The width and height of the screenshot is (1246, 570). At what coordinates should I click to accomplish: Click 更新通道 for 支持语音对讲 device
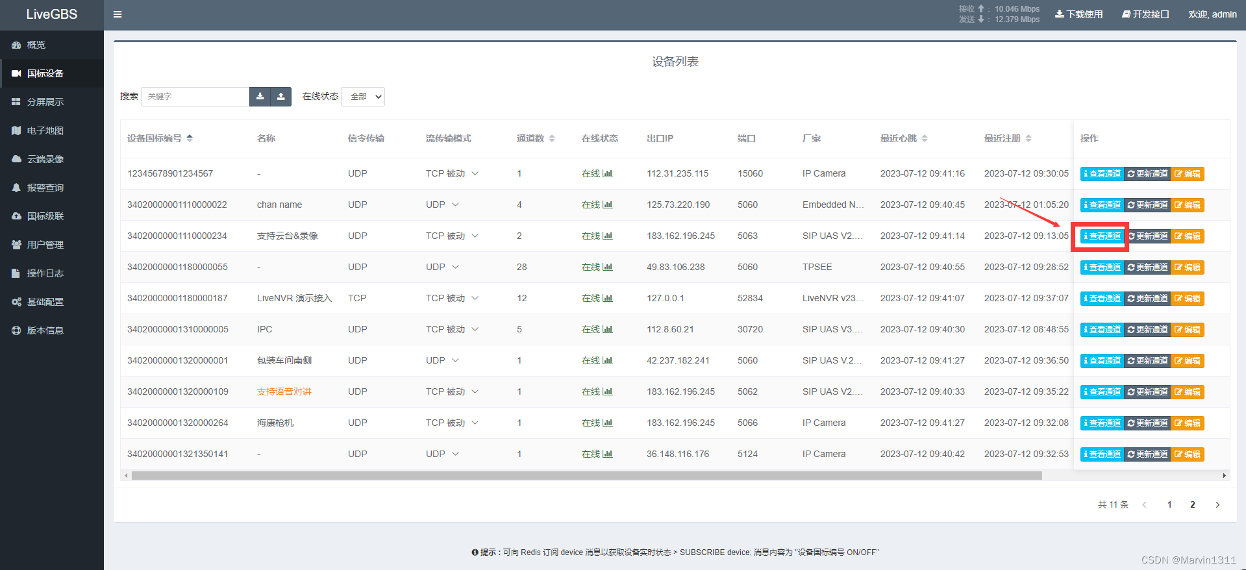pyautogui.click(x=1147, y=392)
